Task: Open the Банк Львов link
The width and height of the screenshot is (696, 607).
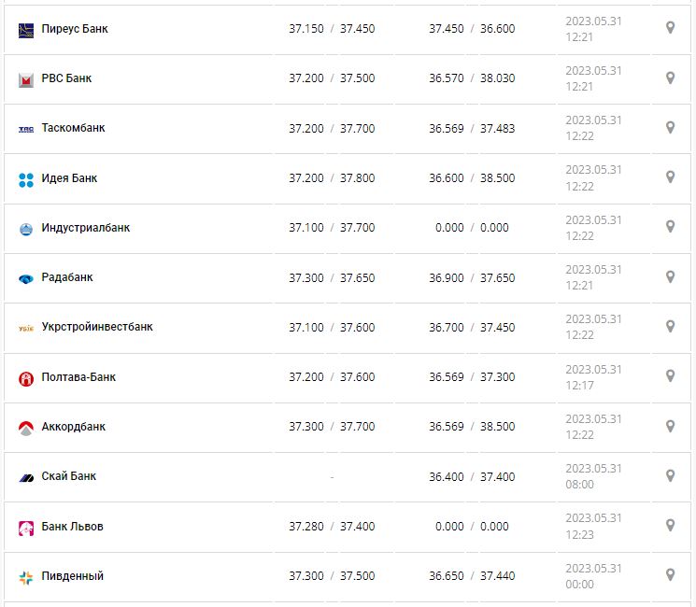Action: click(72, 527)
